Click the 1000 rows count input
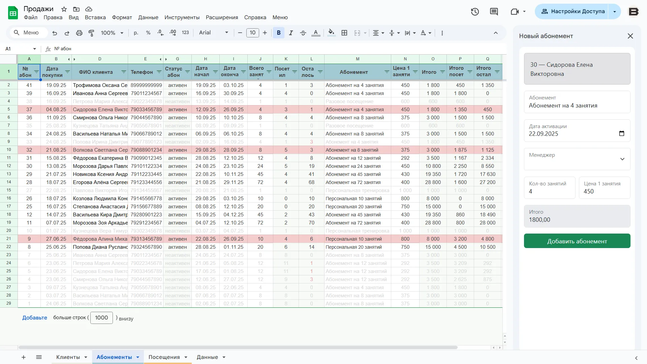The image size is (647, 364). coord(101,318)
